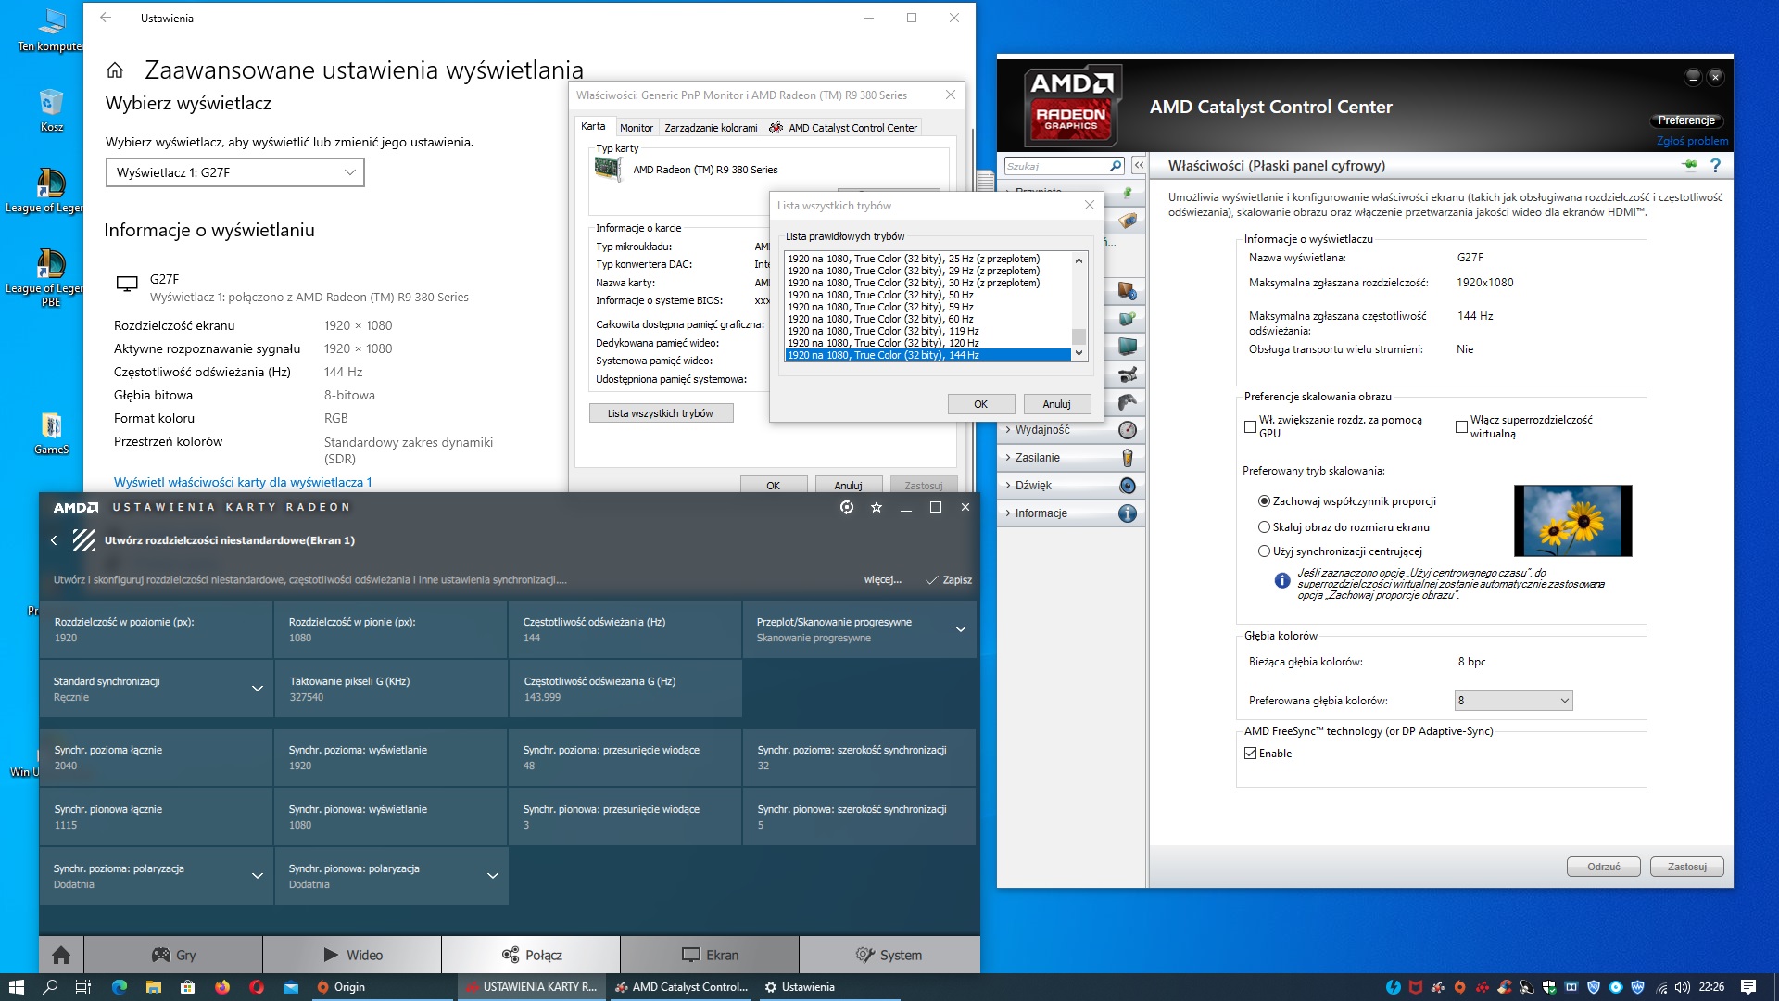Open Firefox from the taskbar
1779x1001 pixels.
[222, 987]
